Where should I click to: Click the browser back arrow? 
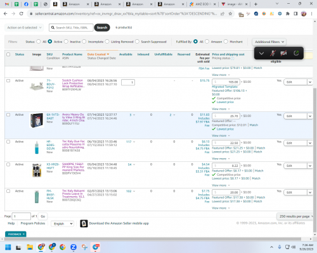coord(6,14)
